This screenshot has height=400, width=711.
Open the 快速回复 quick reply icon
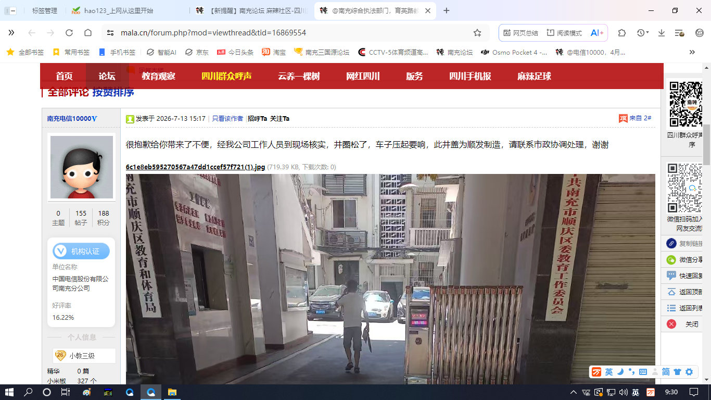(671, 276)
